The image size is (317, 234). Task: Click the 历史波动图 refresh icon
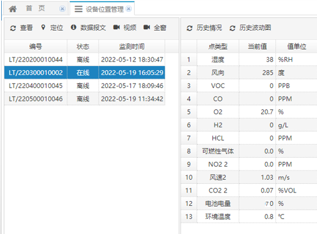(x=233, y=28)
